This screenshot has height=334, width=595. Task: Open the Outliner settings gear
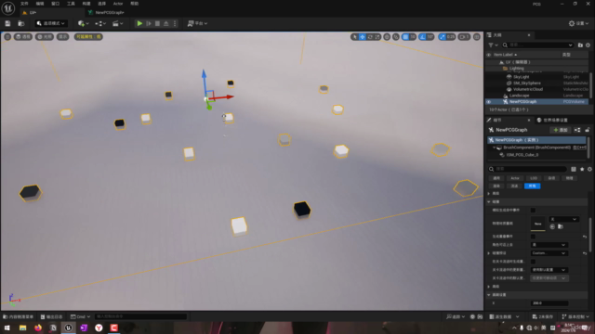tap(588, 45)
